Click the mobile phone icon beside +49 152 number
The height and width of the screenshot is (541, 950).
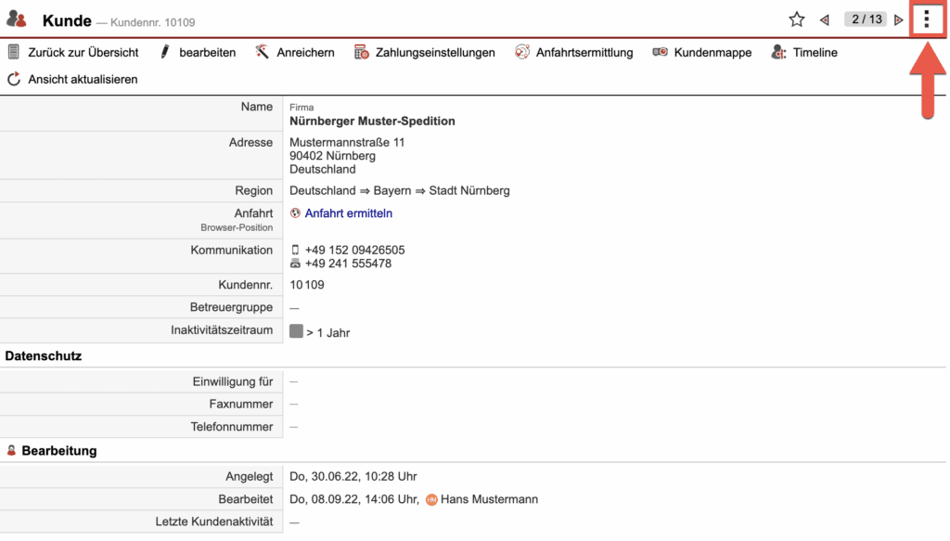point(294,249)
